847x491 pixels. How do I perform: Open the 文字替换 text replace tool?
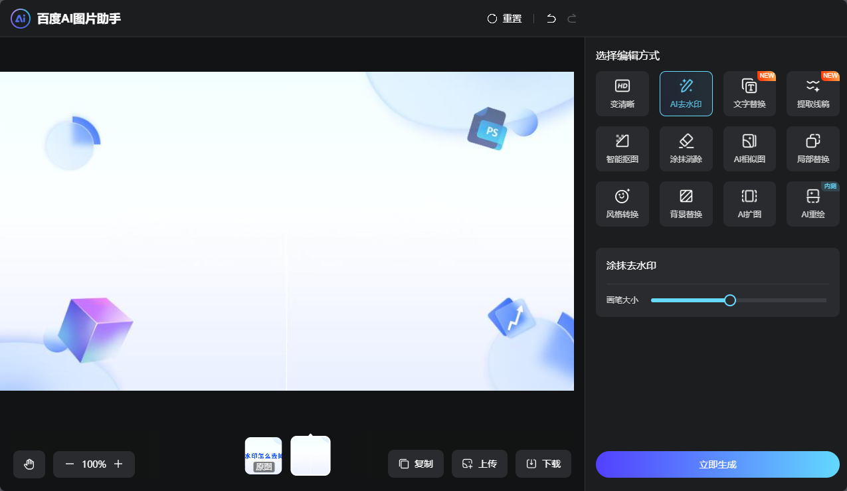point(749,94)
